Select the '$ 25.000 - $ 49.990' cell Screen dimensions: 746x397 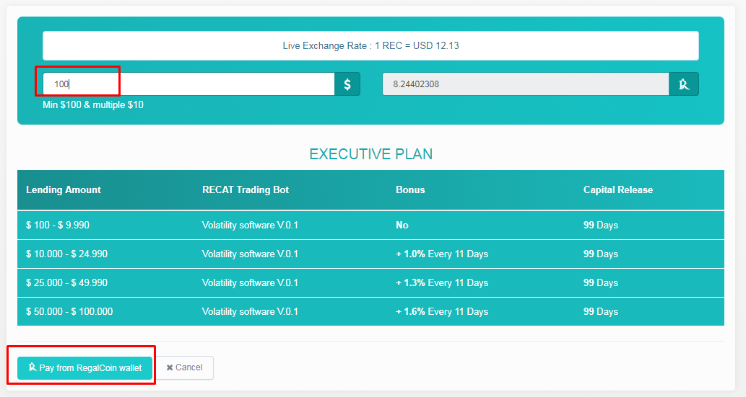66,283
